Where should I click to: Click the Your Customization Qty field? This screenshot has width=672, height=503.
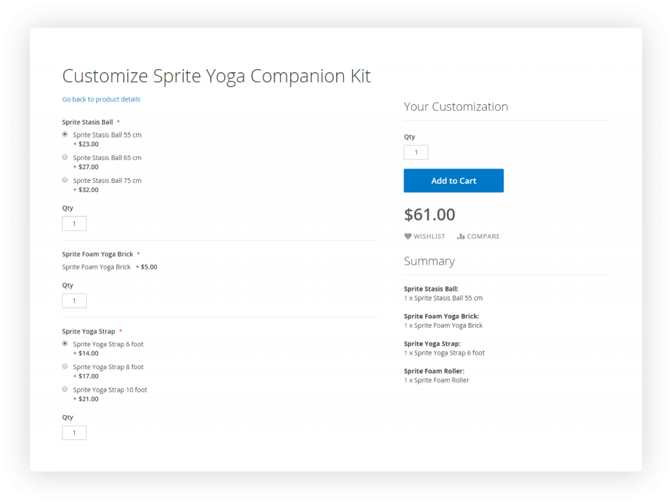[x=415, y=153]
